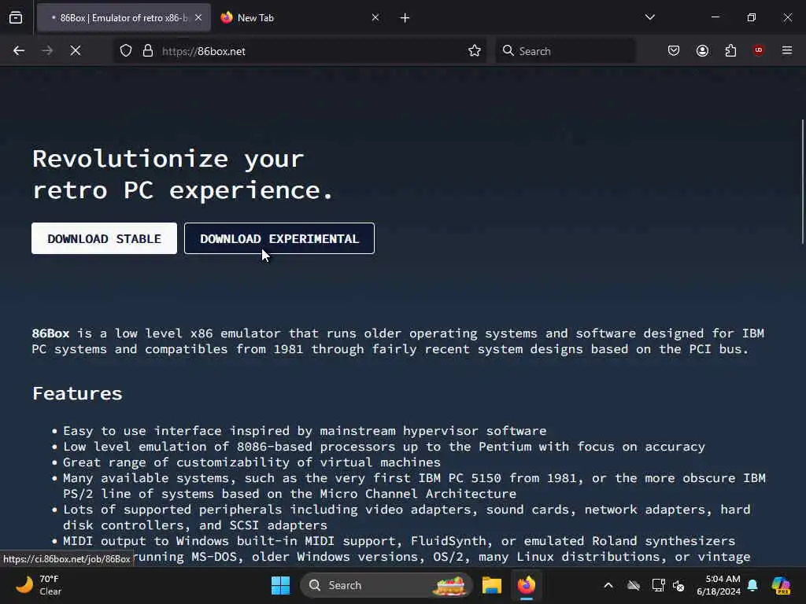Open the uBlock Origin extension icon

coord(758,50)
